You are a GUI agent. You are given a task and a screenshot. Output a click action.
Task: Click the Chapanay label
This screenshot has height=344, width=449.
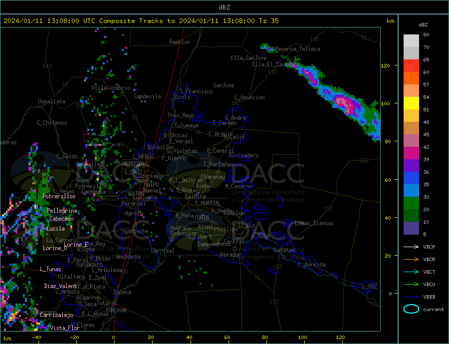coord(213,177)
